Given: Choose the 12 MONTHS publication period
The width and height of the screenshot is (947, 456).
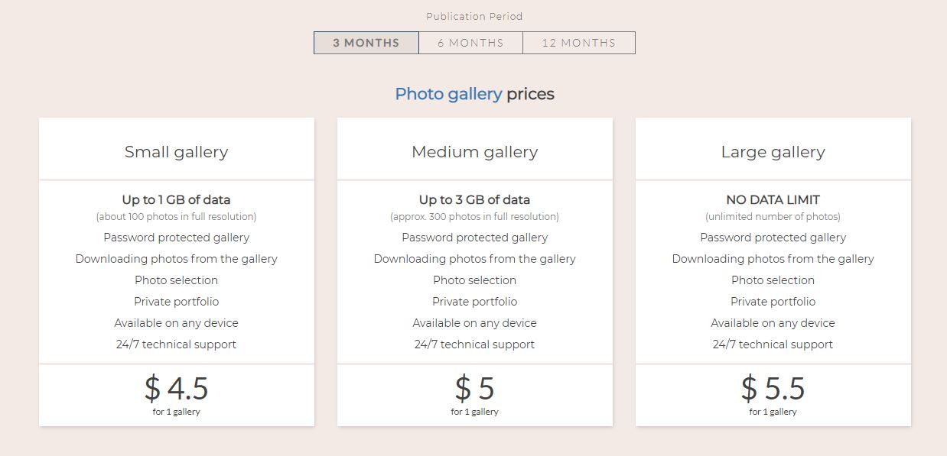Looking at the screenshot, I should [x=579, y=43].
